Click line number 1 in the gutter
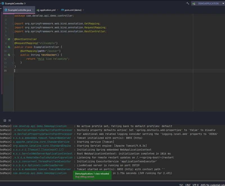The height and width of the screenshot is (186, 225). [x=6, y=16]
